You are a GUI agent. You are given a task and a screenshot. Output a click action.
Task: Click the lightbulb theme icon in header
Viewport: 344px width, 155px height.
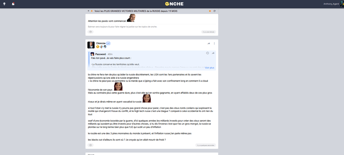[x=4, y=4]
